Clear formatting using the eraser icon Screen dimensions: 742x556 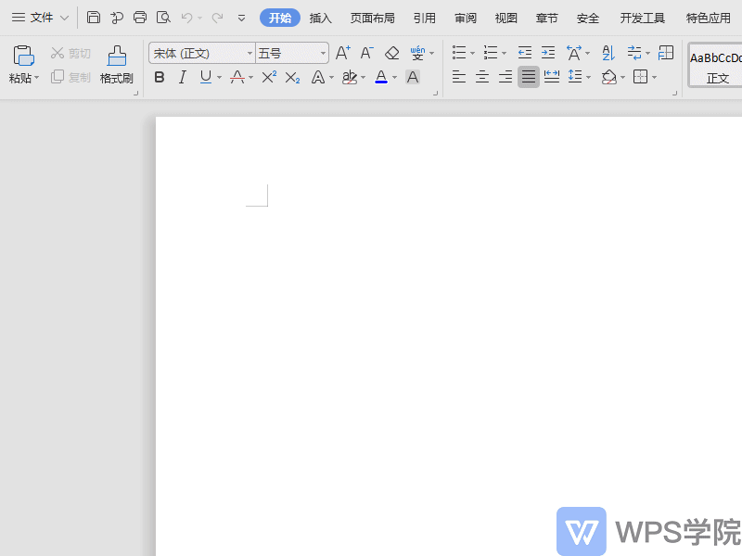391,53
